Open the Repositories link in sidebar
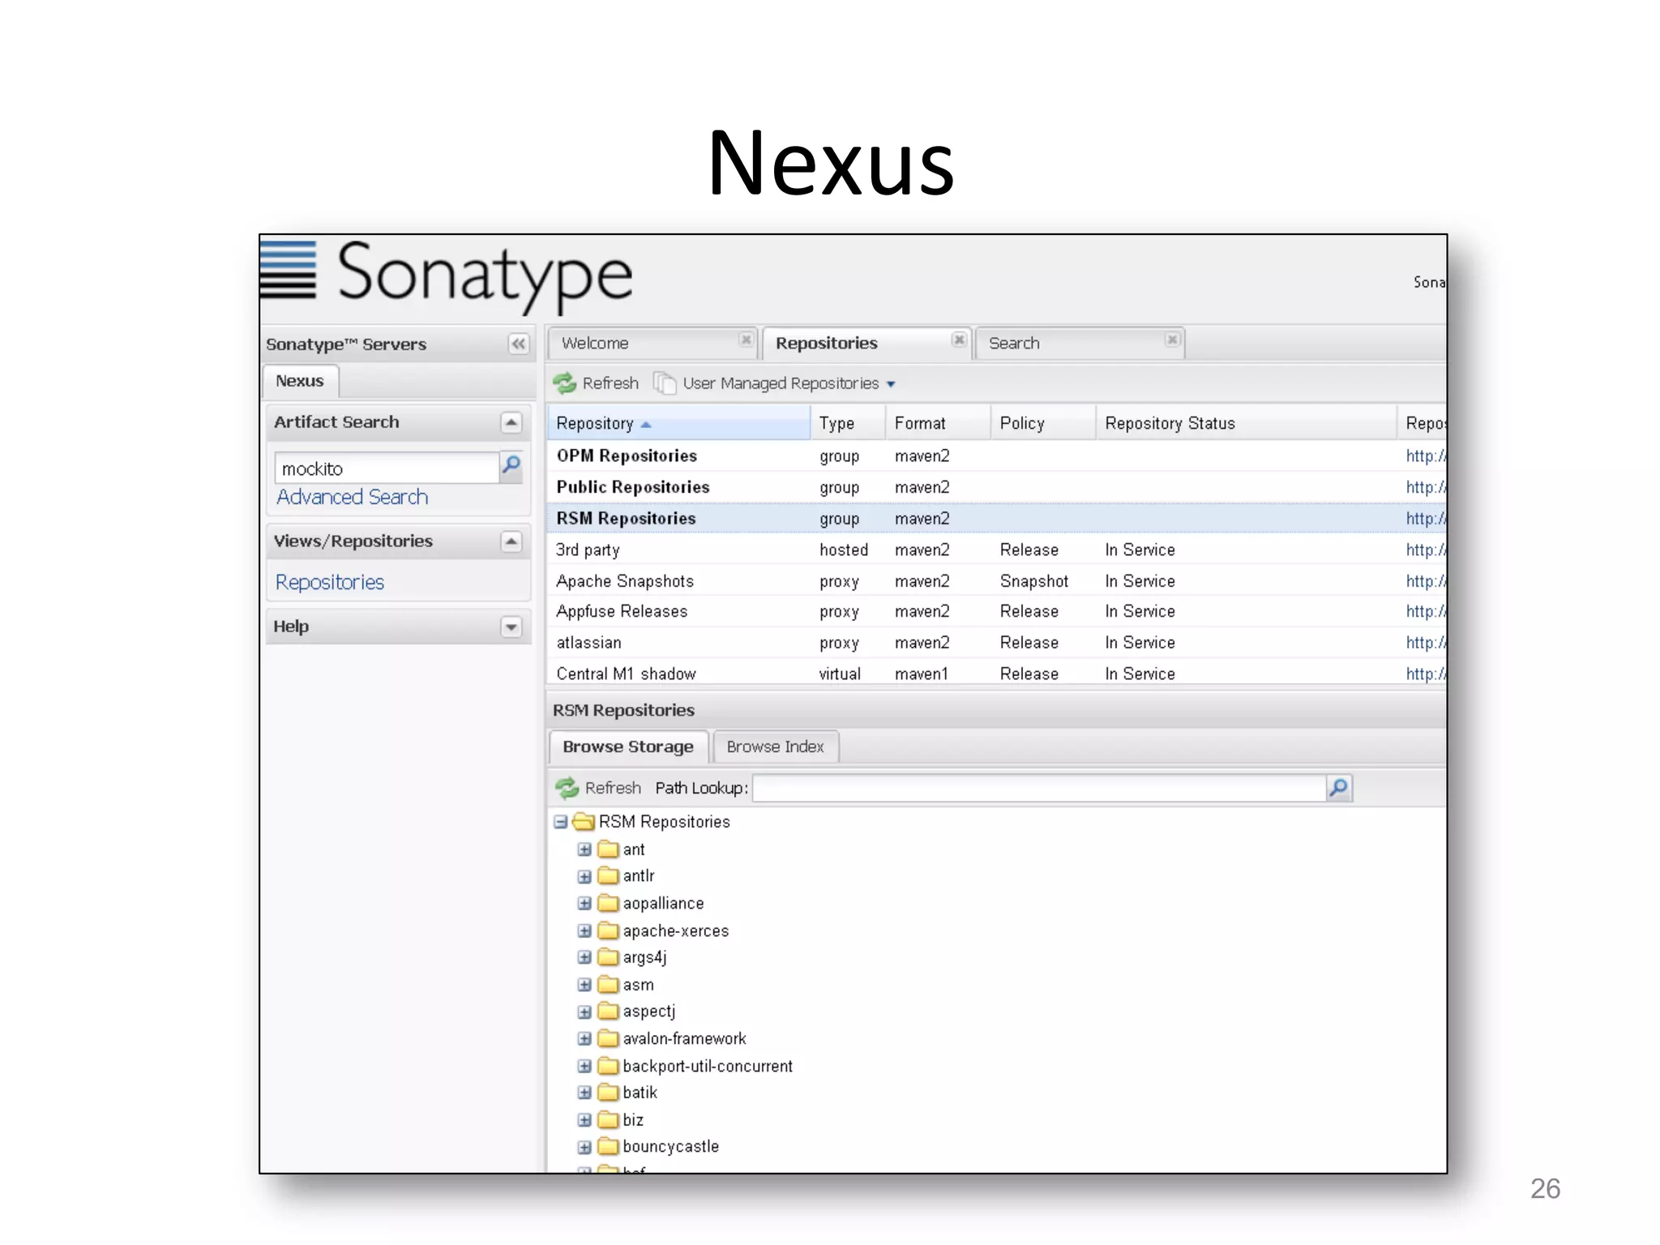The height and width of the screenshot is (1245, 1660). pos(330,582)
